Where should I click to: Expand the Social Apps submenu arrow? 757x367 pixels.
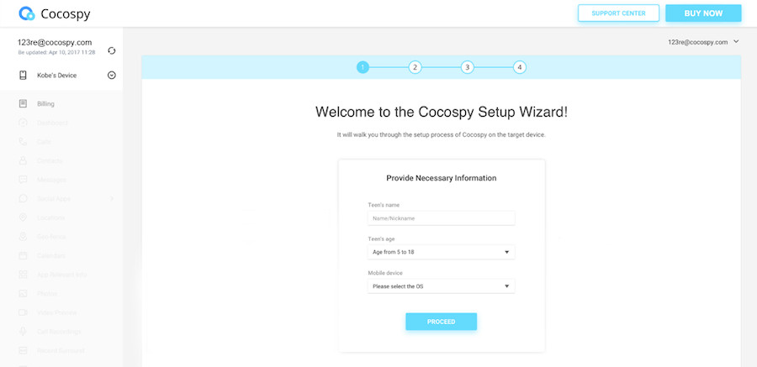[112, 199]
